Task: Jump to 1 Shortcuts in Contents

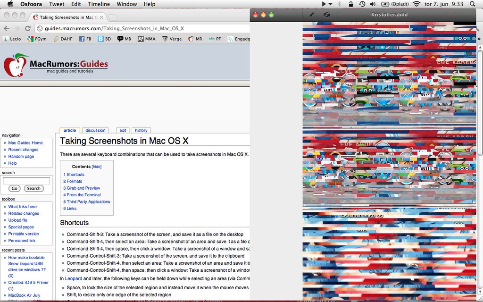Action: (x=74, y=175)
